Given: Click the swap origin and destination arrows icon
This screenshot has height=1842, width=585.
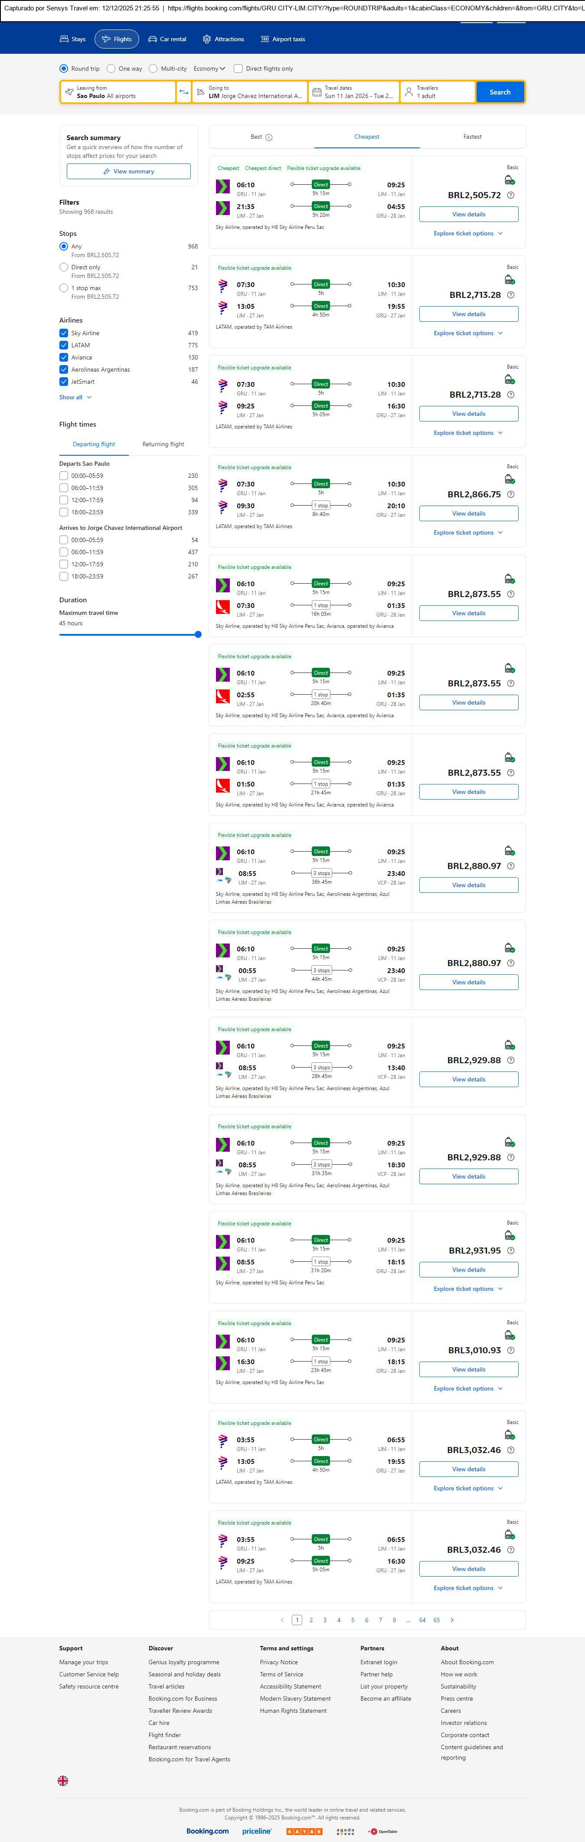Looking at the screenshot, I should [184, 92].
